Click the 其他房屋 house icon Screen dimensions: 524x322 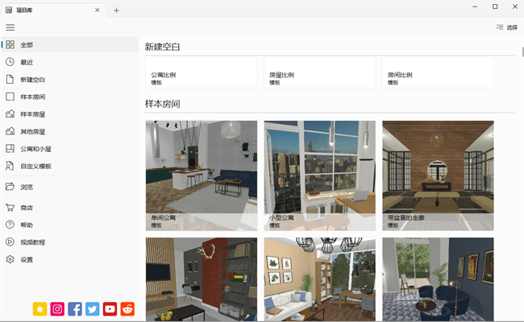(10, 131)
